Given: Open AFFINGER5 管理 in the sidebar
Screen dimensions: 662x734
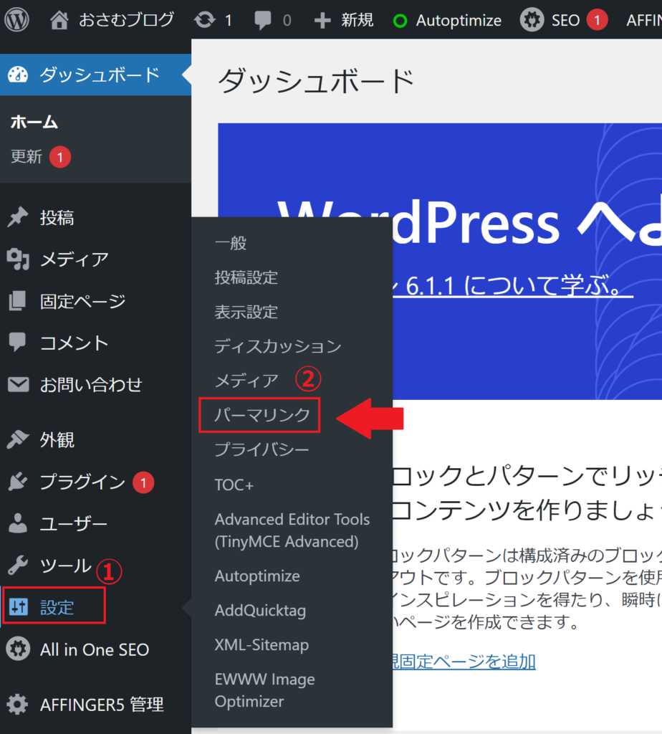Looking at the screenshot, I should click(102, 705).
